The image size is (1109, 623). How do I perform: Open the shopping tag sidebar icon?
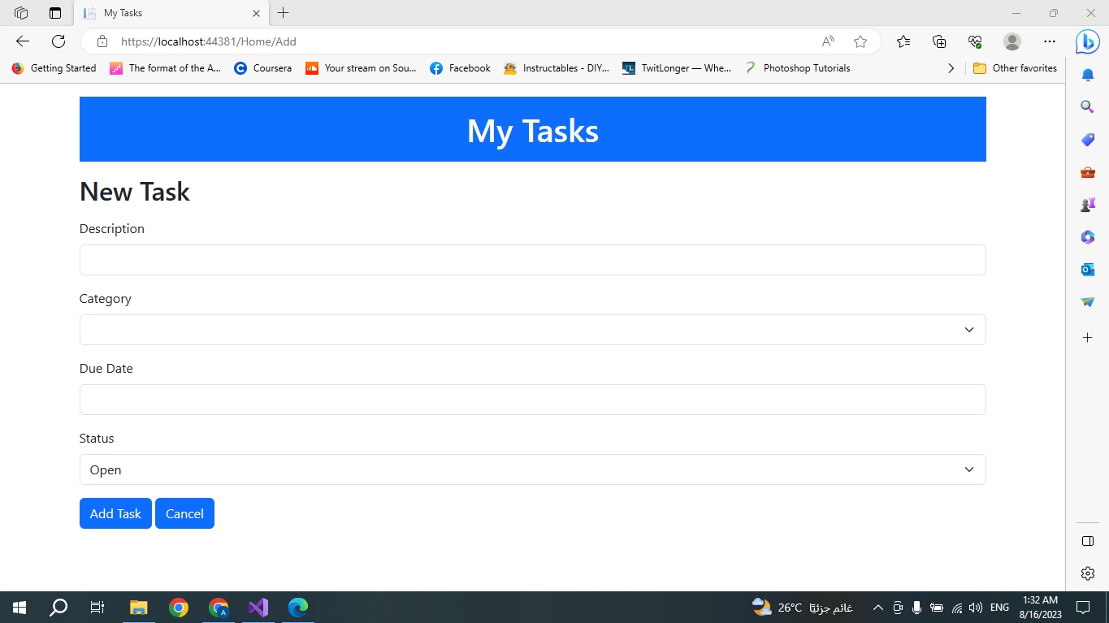point(1087,139)
